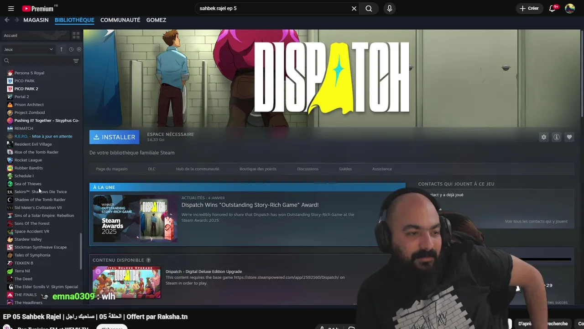Go forward with Steam's forward arrow
Image resolution: width=584 pixels, height=329 pixels.
click(x=16, y=20)
